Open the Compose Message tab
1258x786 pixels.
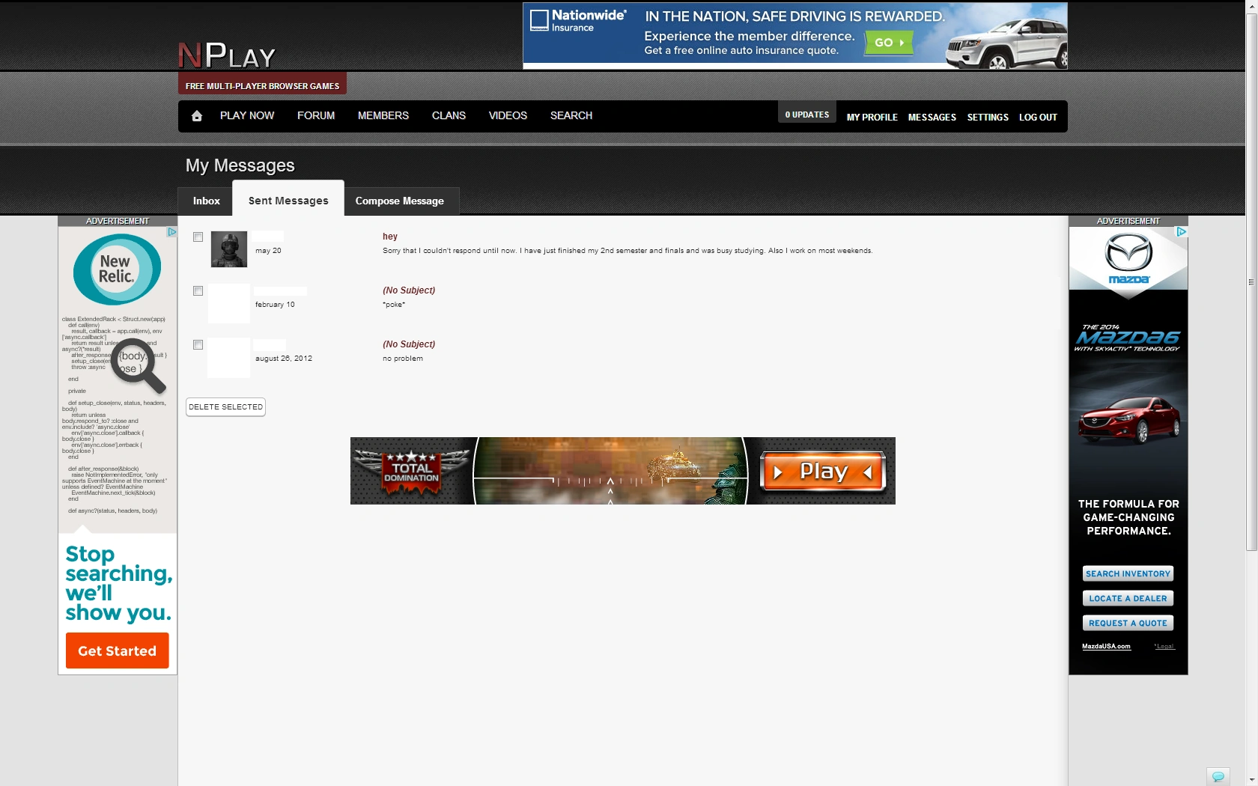pyautogui.click(x=400, y=201)
